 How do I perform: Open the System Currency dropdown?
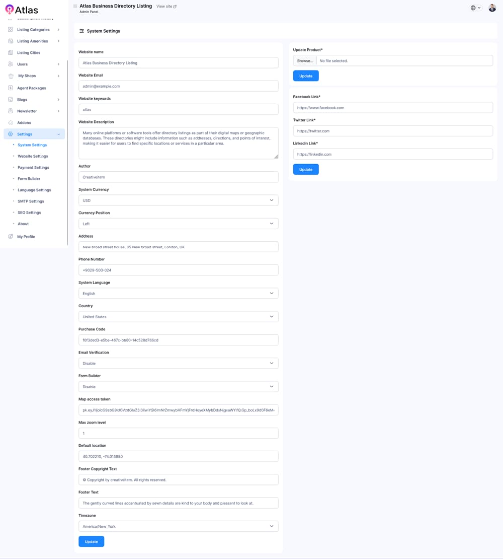click(x=179, y=200)
